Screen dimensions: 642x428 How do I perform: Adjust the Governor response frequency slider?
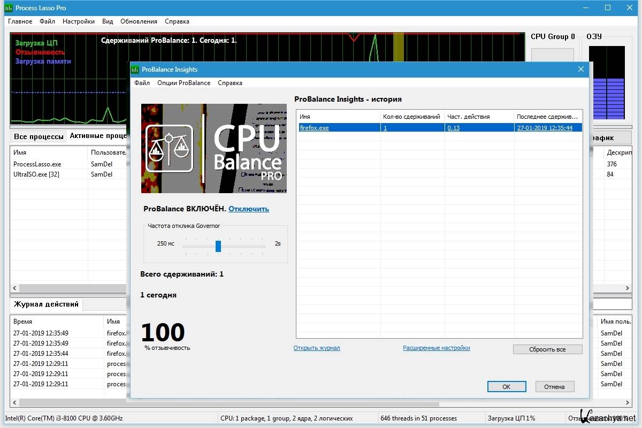[218, 246]
